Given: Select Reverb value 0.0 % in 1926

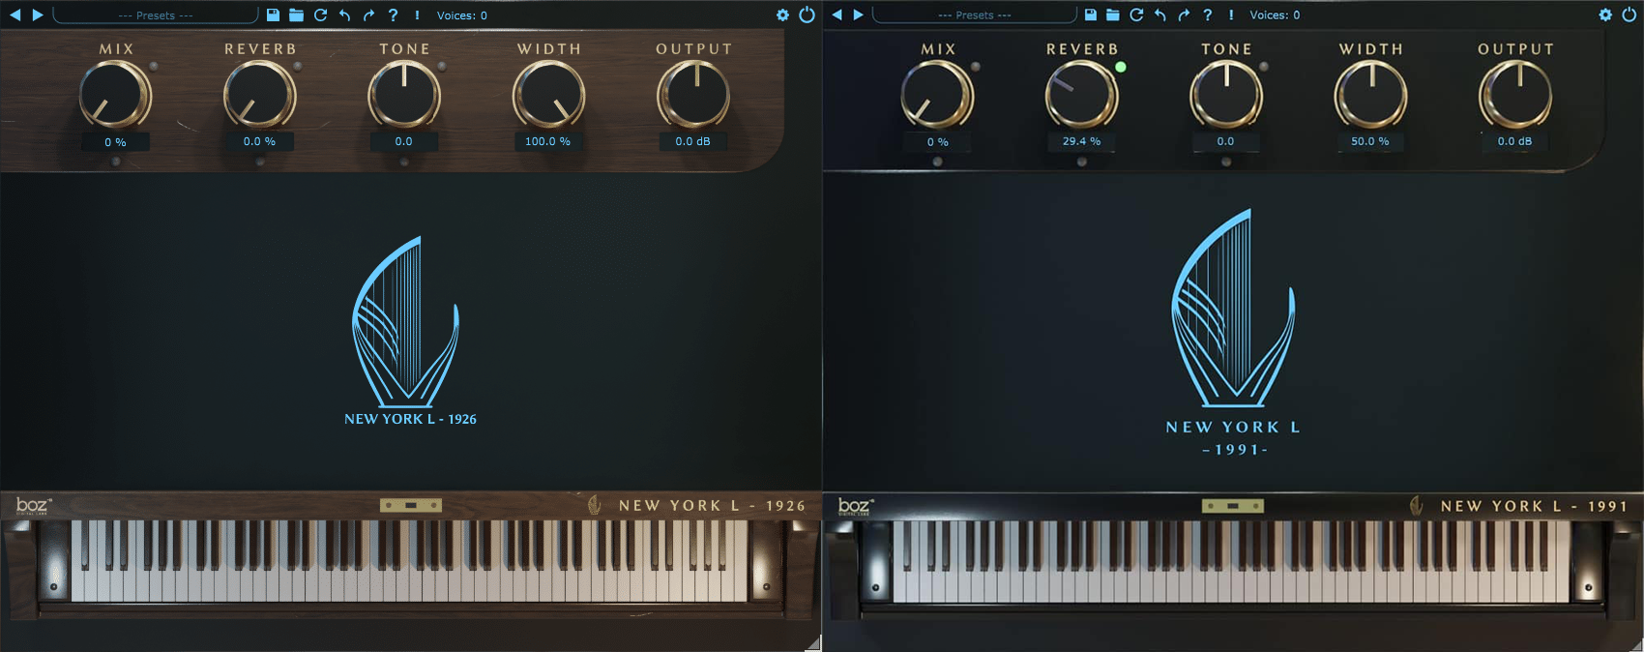Looking at the screenshot, I should [x=259, y=141].
